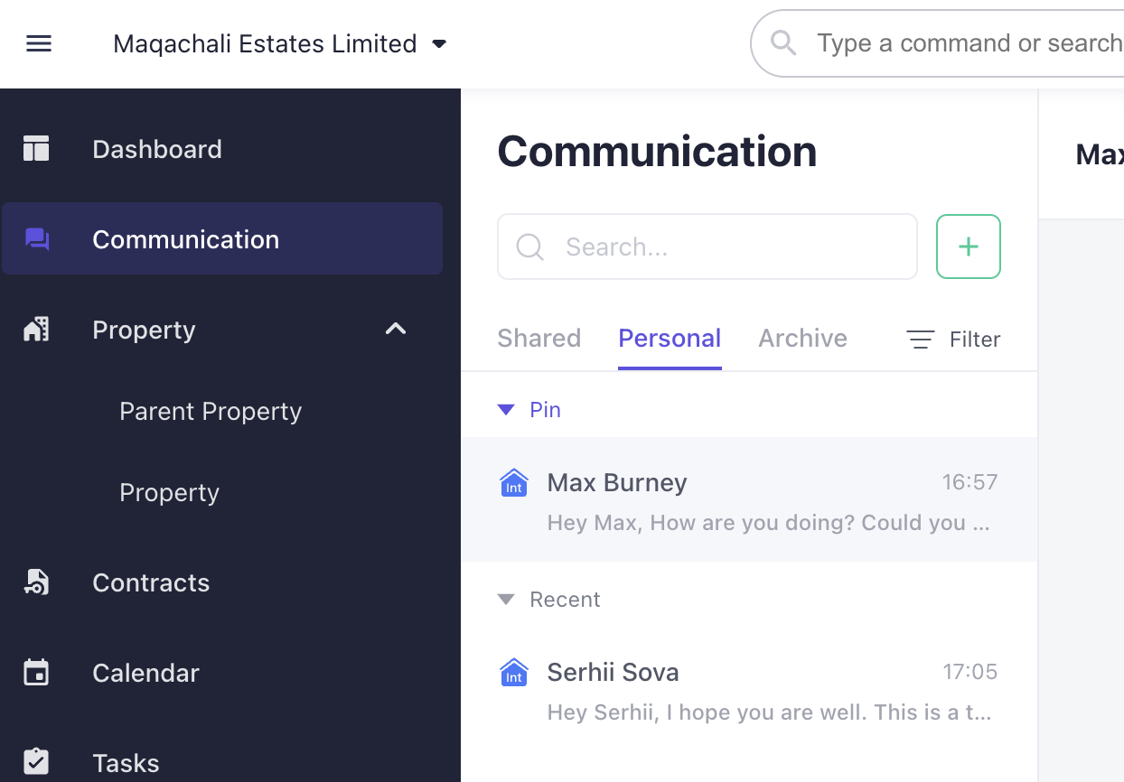The width and height of the screenshot is (1124, 782).
Task: Open the Max Burney conversation
Action: click(x=749, y=500)
